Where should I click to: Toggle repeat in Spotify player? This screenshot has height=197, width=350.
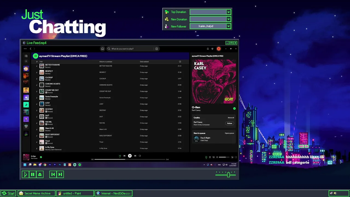pos(140,156)
